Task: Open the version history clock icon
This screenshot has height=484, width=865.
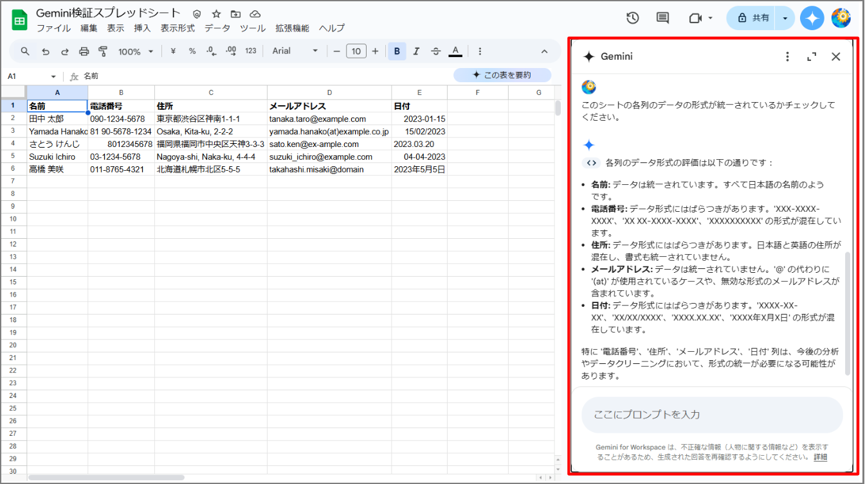Action: (x=632, y=18)
